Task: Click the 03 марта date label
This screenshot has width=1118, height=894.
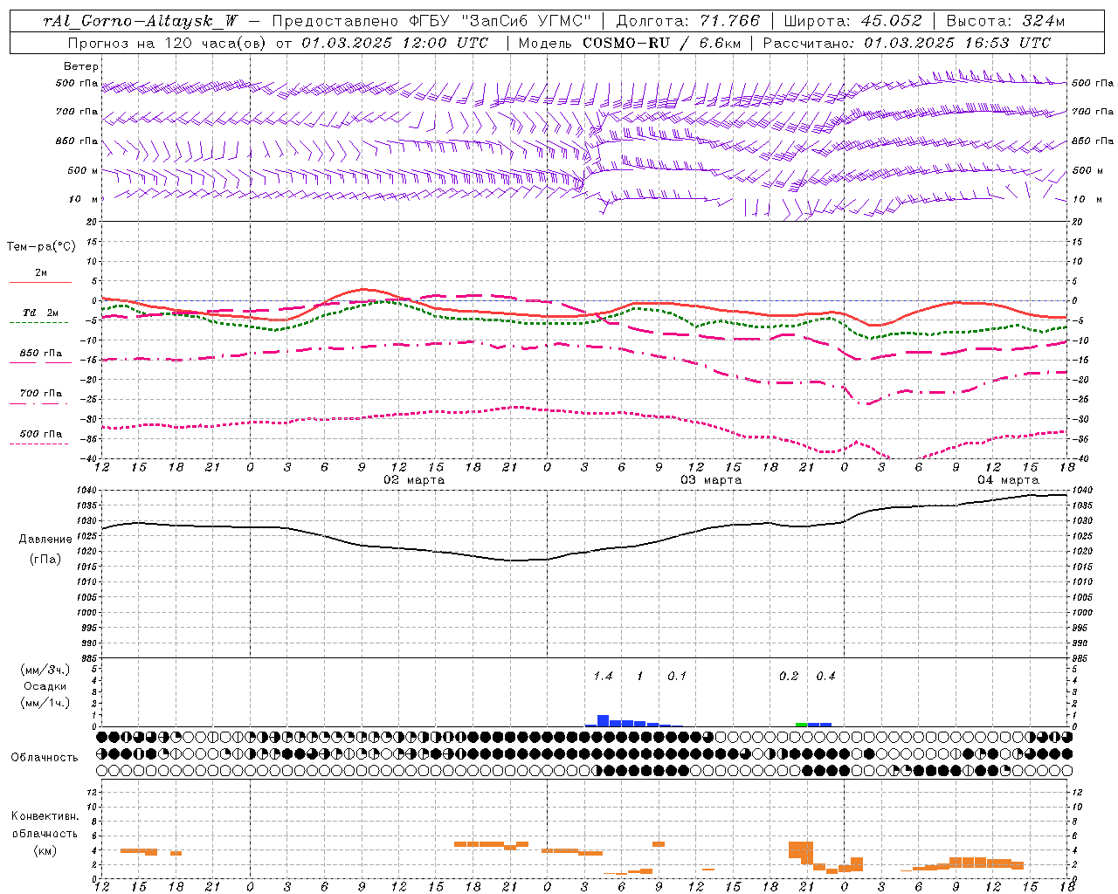Action: pyautogui.click(x=711, y=480)
